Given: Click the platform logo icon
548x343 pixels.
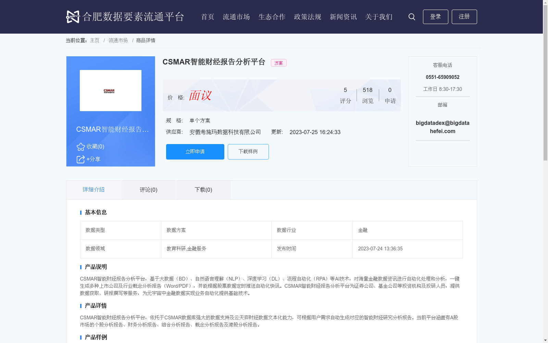Looking at the screenshot, I should (x=73, y=16).
